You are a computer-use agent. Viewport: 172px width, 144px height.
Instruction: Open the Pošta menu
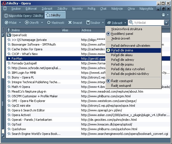[92, 9]
